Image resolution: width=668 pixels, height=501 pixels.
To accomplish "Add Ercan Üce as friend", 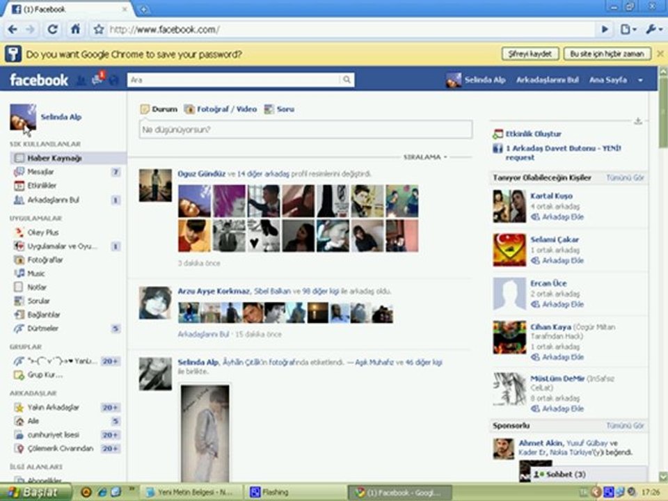I will point(562,304).
